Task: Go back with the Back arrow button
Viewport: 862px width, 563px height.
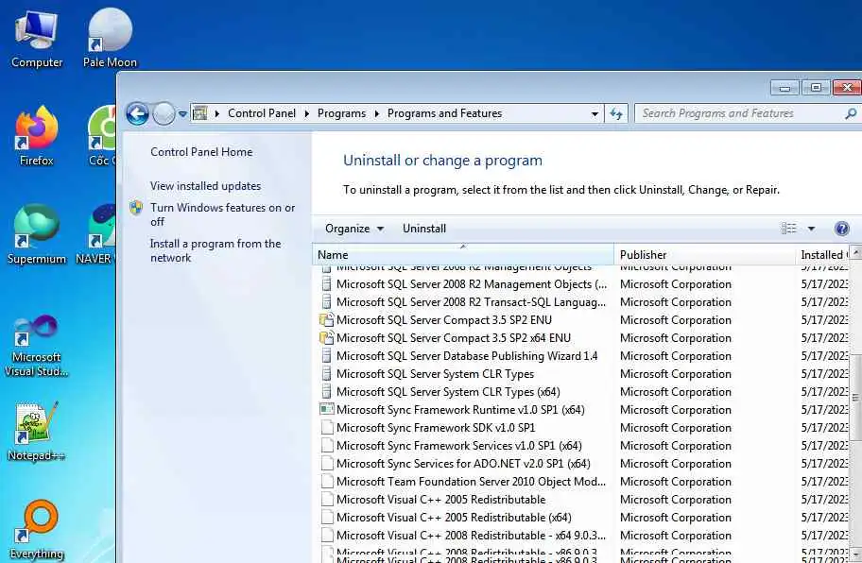Action: tap(137, 114)
